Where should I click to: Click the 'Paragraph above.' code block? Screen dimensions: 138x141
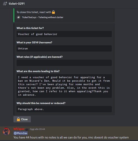click(64, 109)
